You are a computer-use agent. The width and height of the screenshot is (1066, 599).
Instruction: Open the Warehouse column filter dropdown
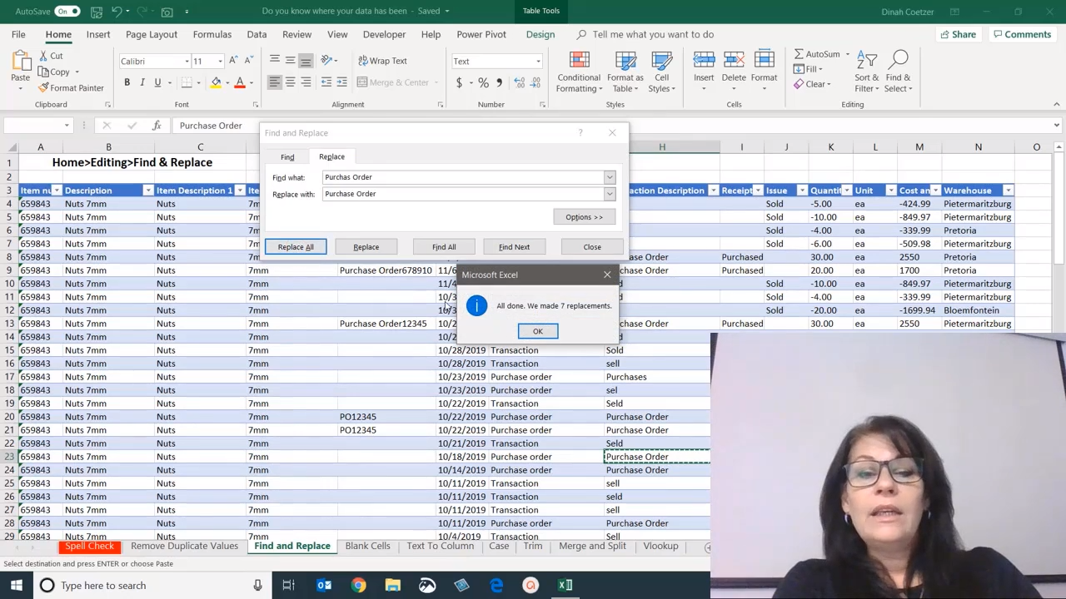pyautogui.click(x=1008, y=191)
